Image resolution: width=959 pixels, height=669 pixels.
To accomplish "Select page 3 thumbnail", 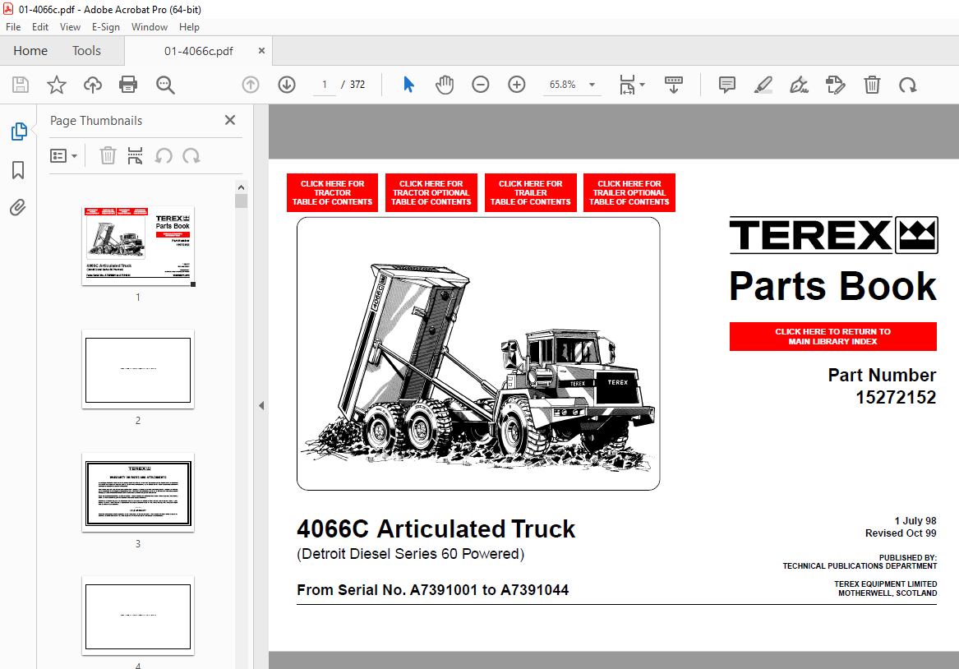I will pos(138,493).
